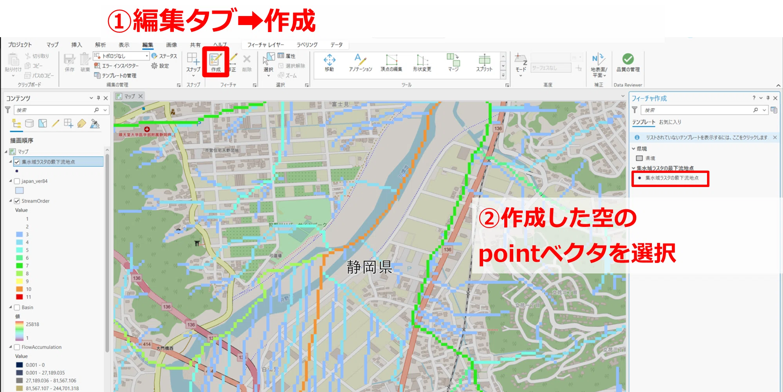This screenshot has height=392, width=783.
Task: Open the 属性 (Attributes) pane button
Action: [287, 56]
